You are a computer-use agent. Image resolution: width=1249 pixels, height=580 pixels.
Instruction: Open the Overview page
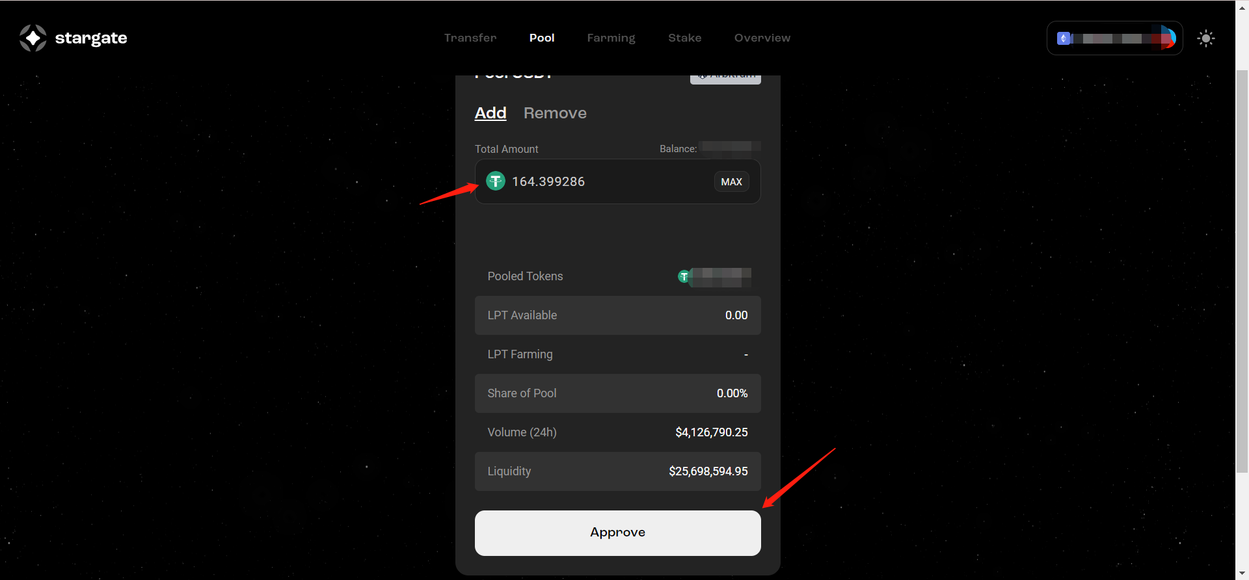(x=762, y=38)
